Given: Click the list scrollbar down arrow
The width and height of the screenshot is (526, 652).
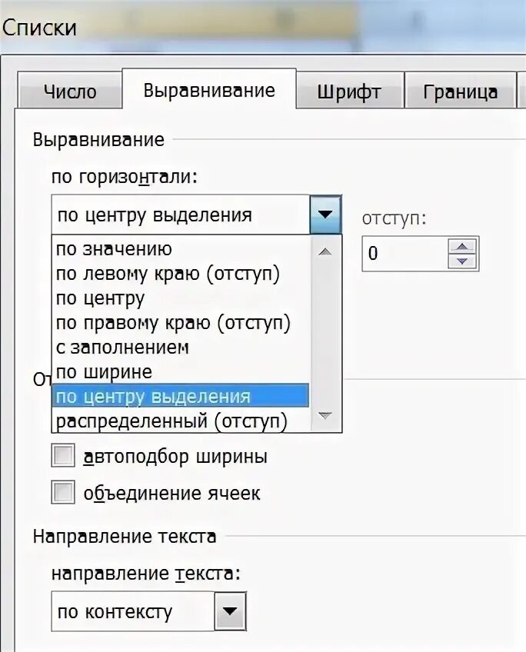Looking at the screenshot, I should point(325,416).
